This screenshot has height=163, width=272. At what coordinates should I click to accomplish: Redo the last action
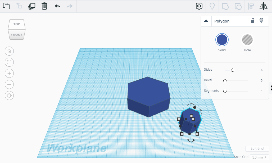pos(70,6)
